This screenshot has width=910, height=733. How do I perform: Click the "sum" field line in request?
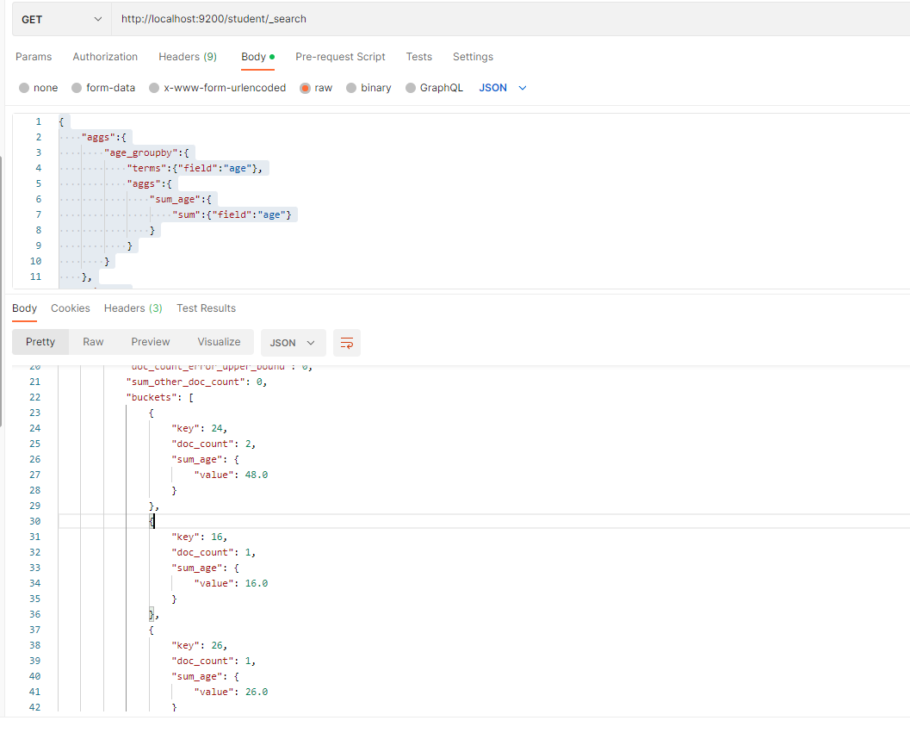pos(232,215)
